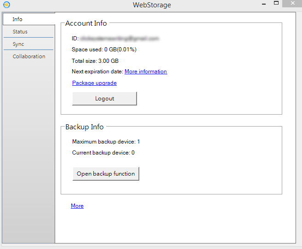
Task: Select the Info tab
Action: [29, 19]
